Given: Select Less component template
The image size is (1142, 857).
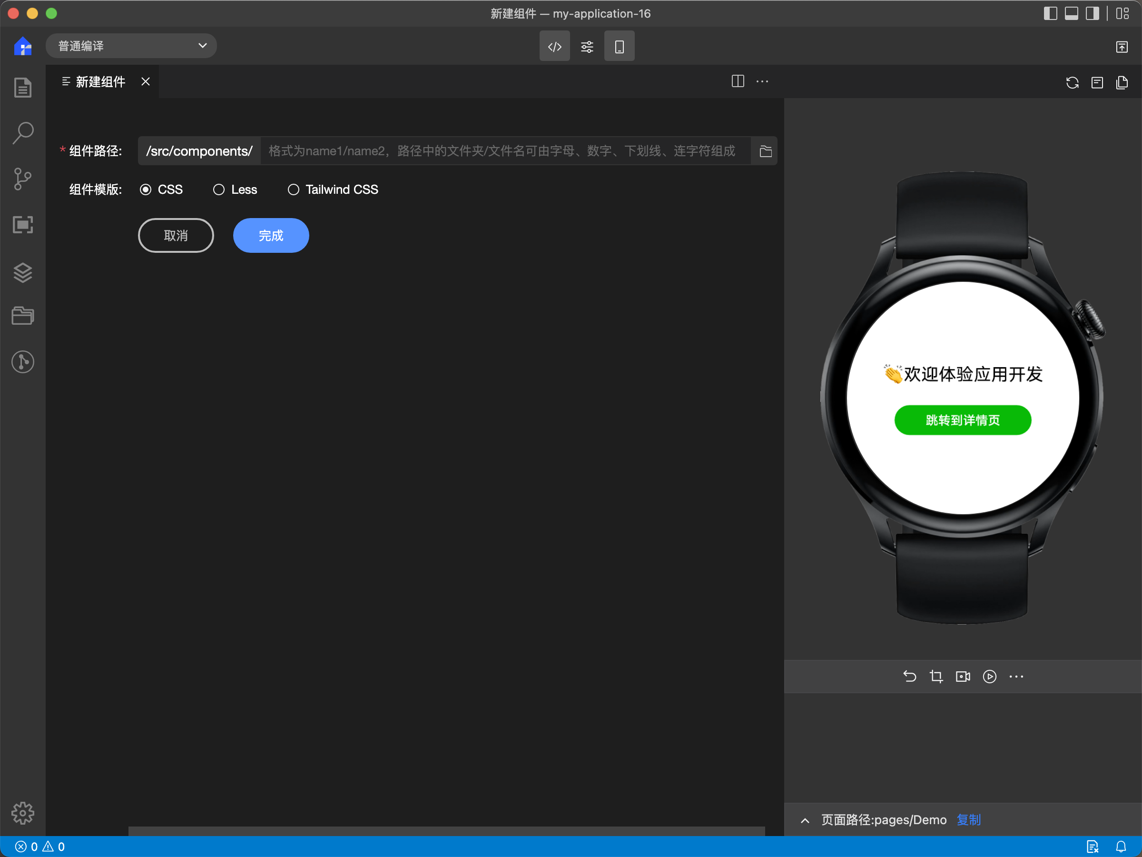Looking at the screenshot, I should (218, 189).
